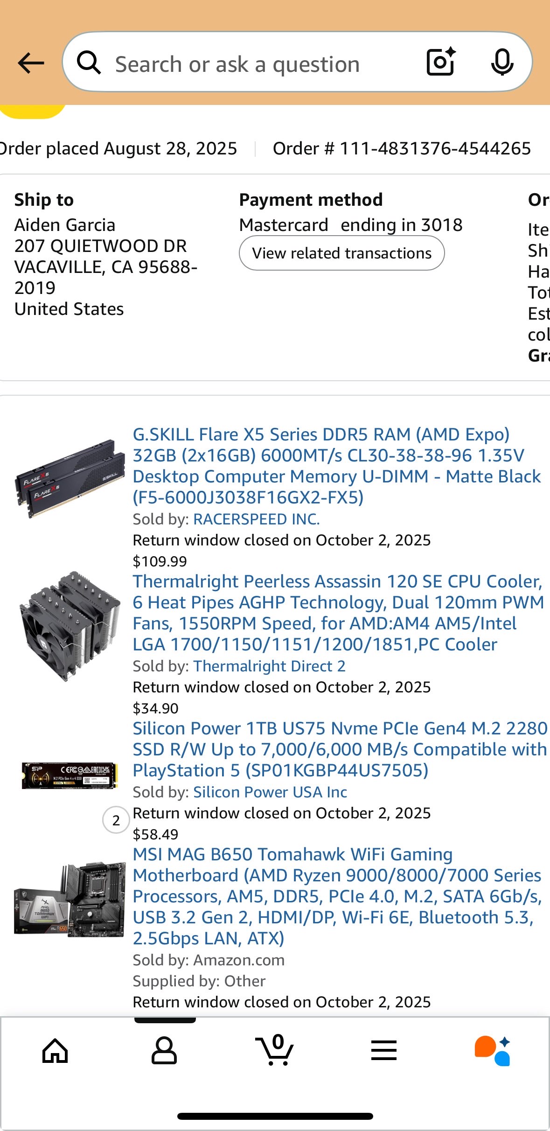Tap the microphone voice search icon
Screen dimensions: 550x1131
coord(502,62)
